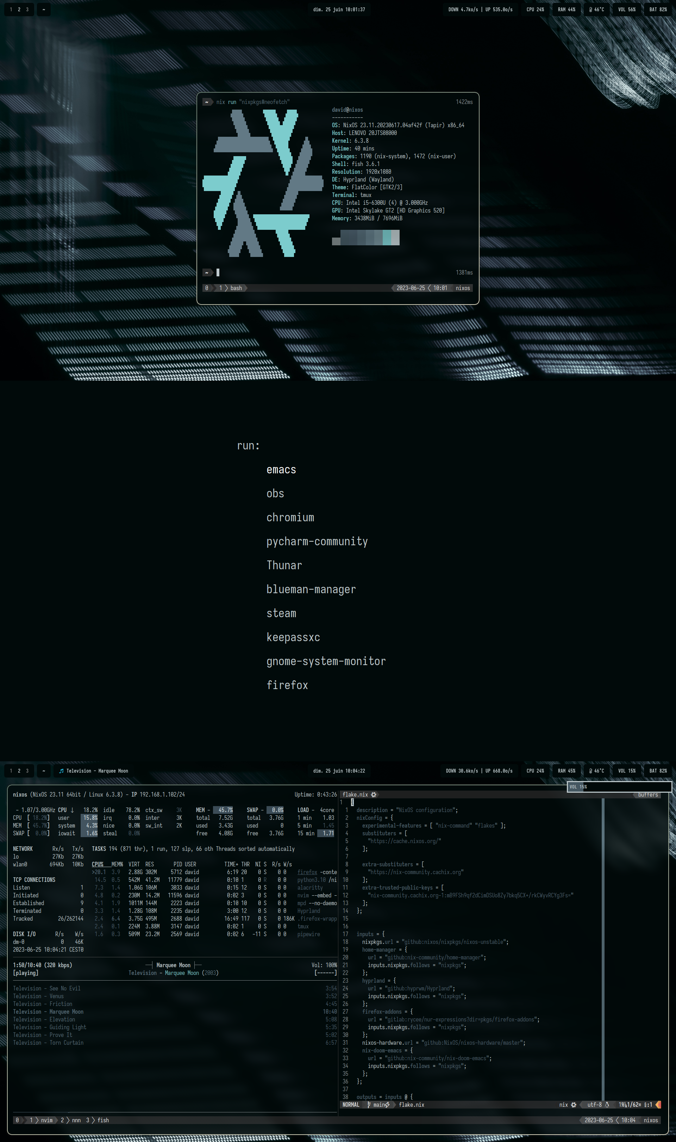Launch steam from the run menu

[x=281, y=613]
